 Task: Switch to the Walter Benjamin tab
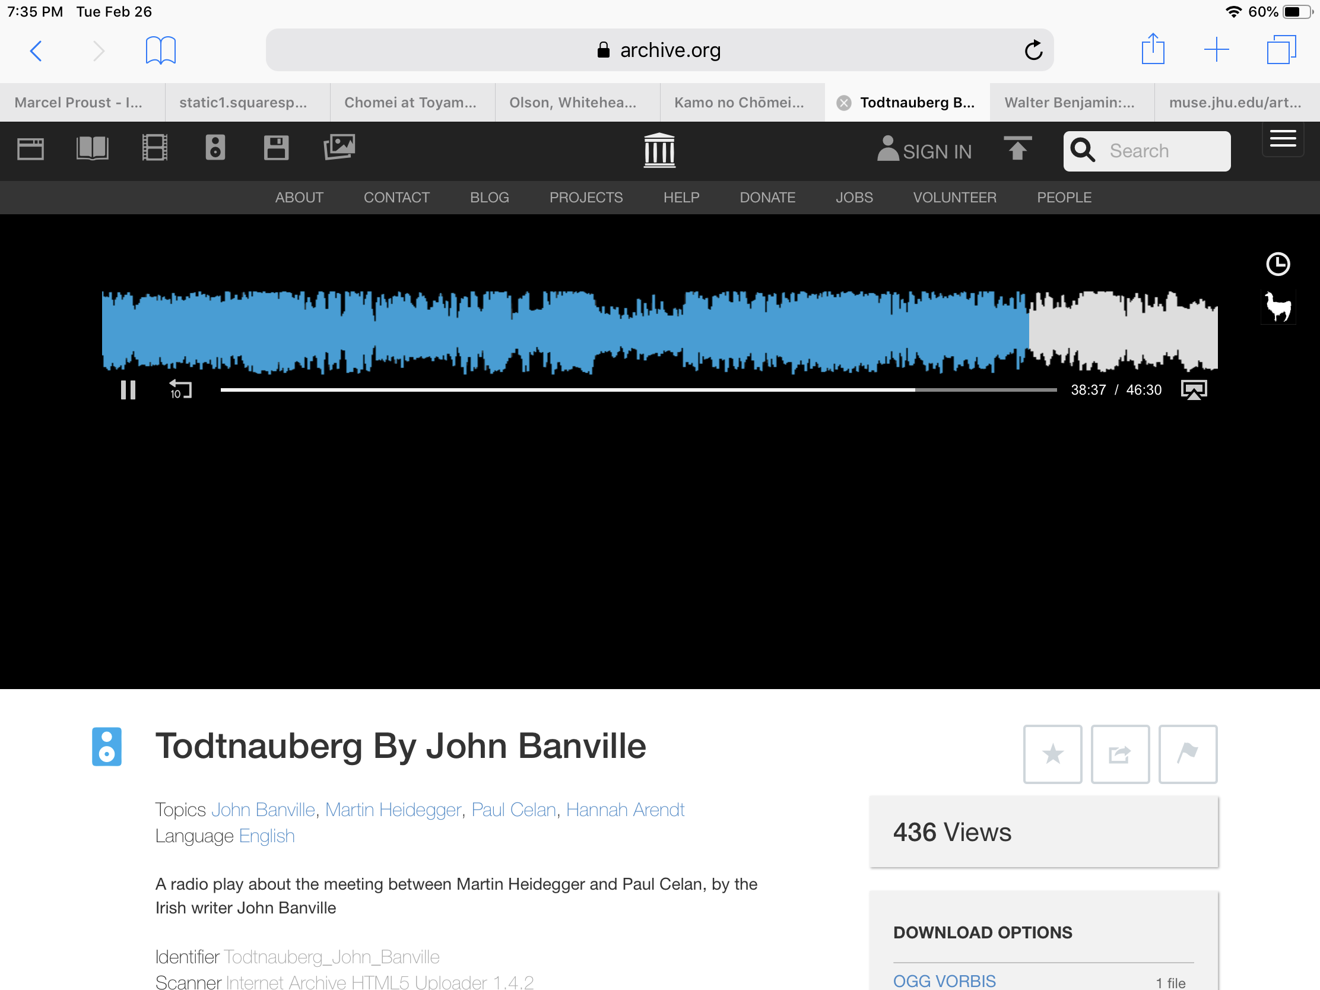tap(1072, 103)
